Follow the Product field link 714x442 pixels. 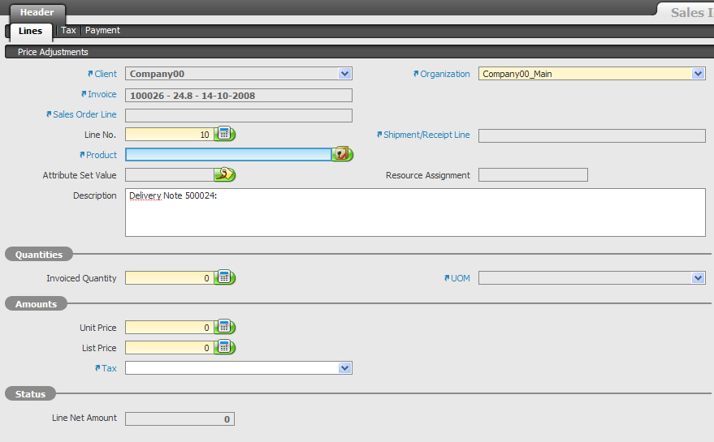pos(102,155)
